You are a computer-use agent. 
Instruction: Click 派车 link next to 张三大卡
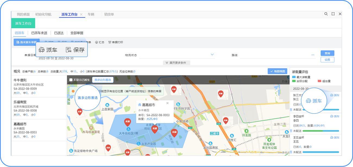[335, 95]
